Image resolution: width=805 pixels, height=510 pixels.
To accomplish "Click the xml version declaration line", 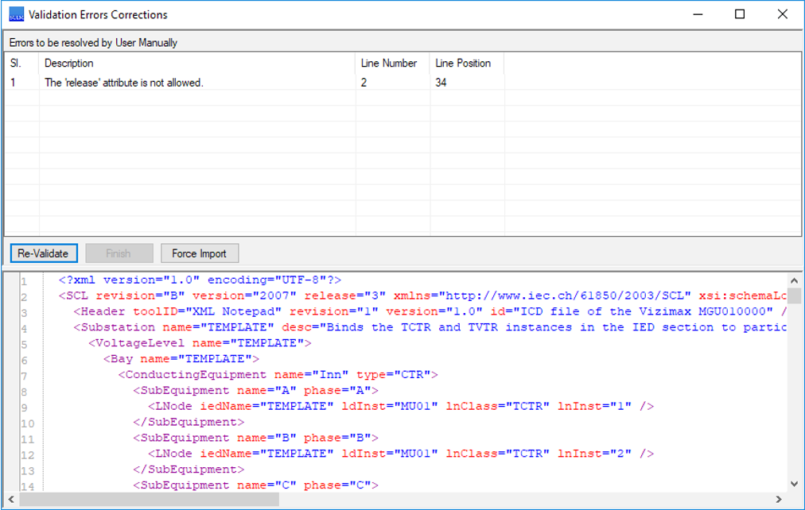I will (200, 280).
